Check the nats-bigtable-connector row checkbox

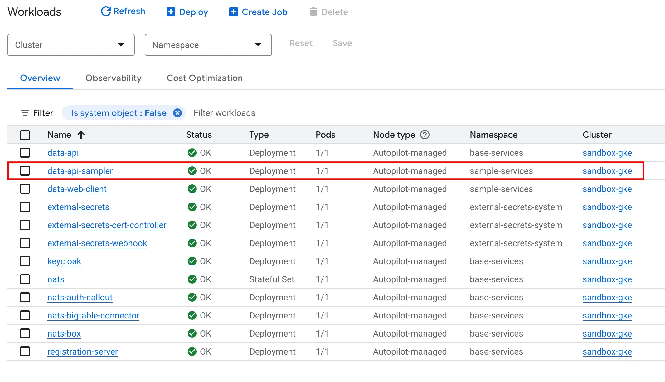point(25,315)
